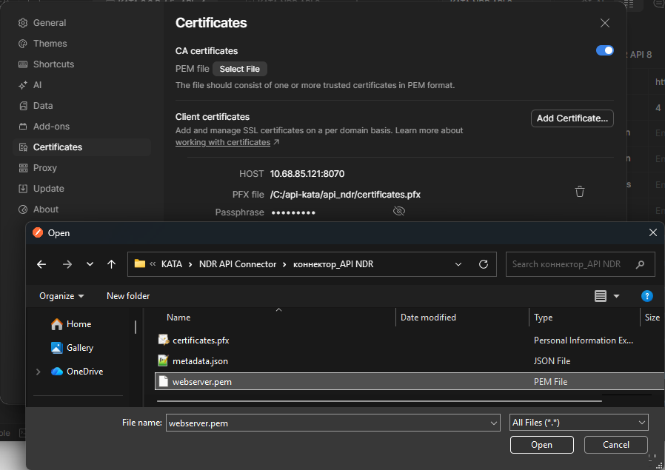Click the PFX file path certificates.pfx
Image resolution: width=665 pixels, height=470 pixels.
(345, 195)
